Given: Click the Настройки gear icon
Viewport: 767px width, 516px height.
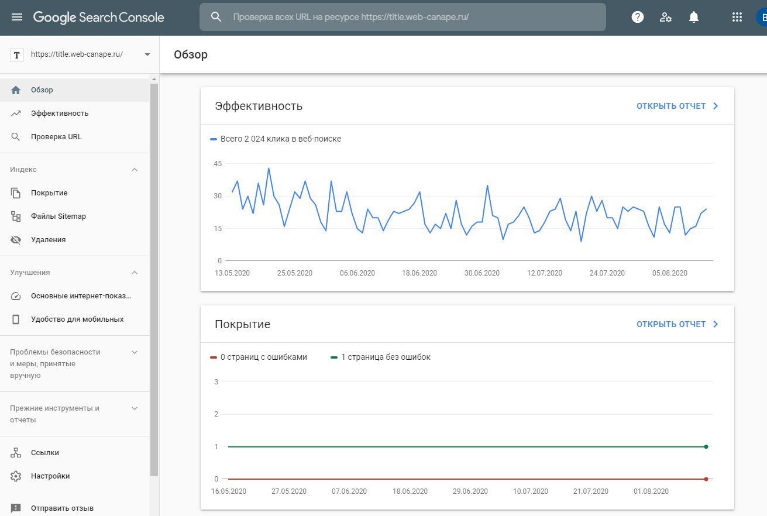Looking at the screenshot, I should point(16,476).
